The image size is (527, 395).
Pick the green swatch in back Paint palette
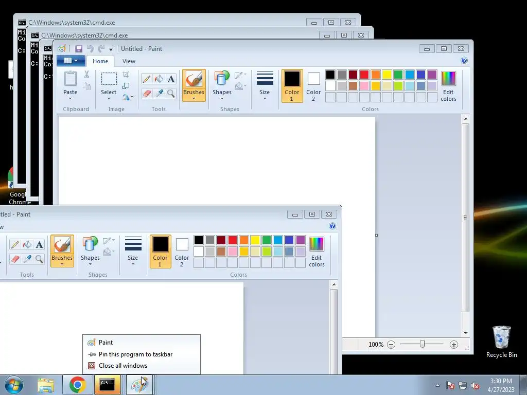click(x=398, y=75)
